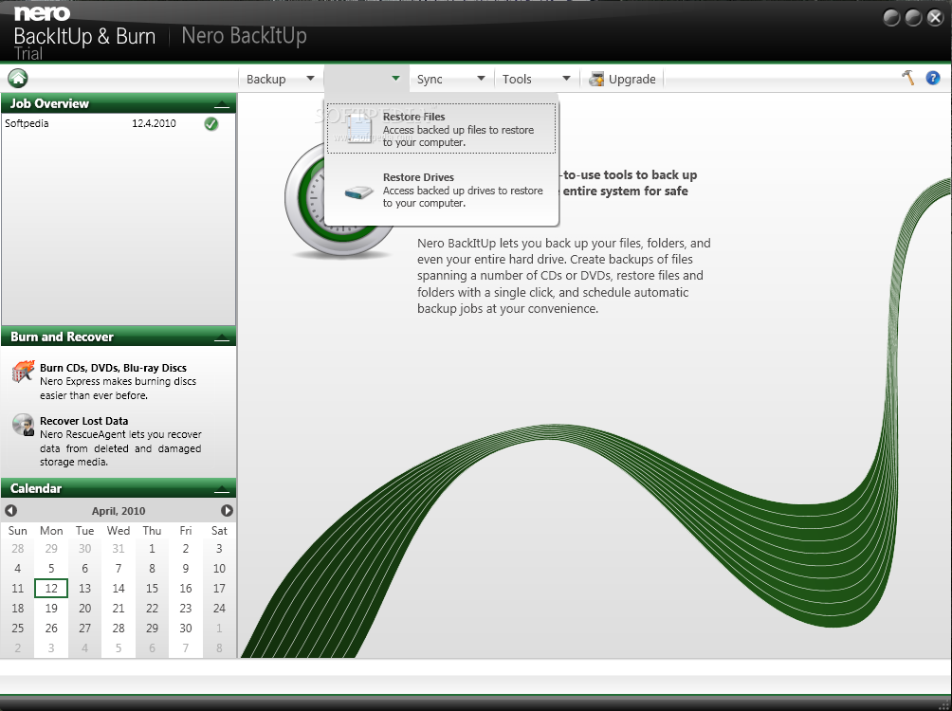Select April 22 in the calendar
Screen dimensions: 952x711
point(152,609)
